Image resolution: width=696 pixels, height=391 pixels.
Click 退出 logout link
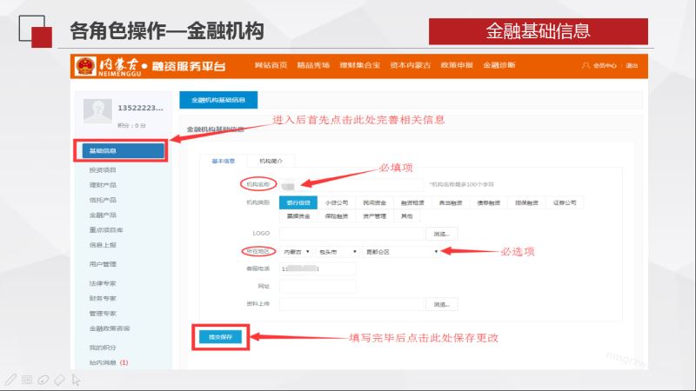click(x=632, y=66)
